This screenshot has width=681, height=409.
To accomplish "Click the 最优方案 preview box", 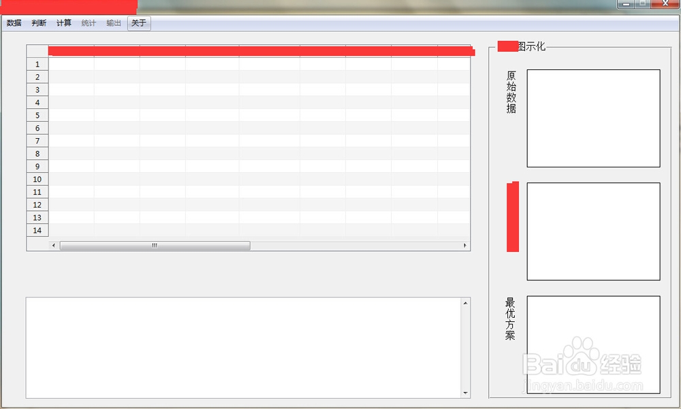I will coord(593,345).
